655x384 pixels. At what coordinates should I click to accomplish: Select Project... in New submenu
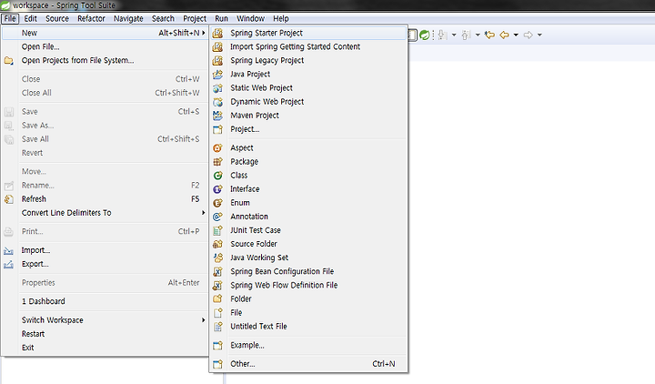[x=308, y=129]
